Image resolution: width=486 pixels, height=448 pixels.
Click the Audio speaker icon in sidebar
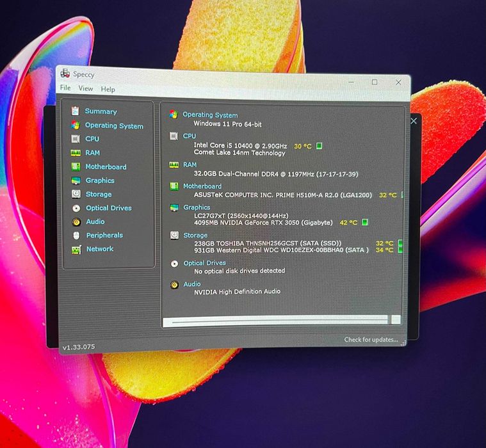(x=76, y=222)
